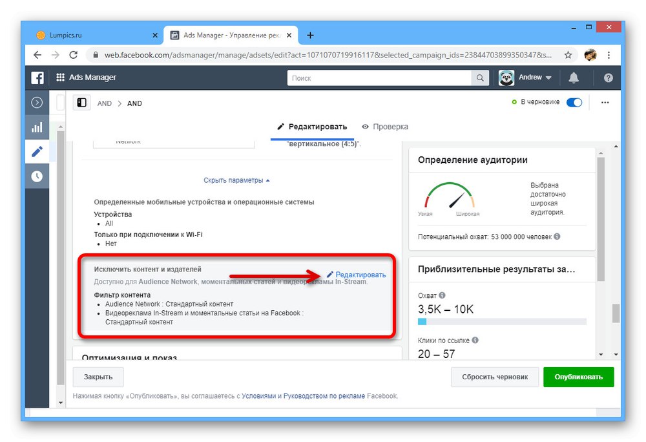Click the Ads Manager title

pyautogui.click(x=92, y=78)
